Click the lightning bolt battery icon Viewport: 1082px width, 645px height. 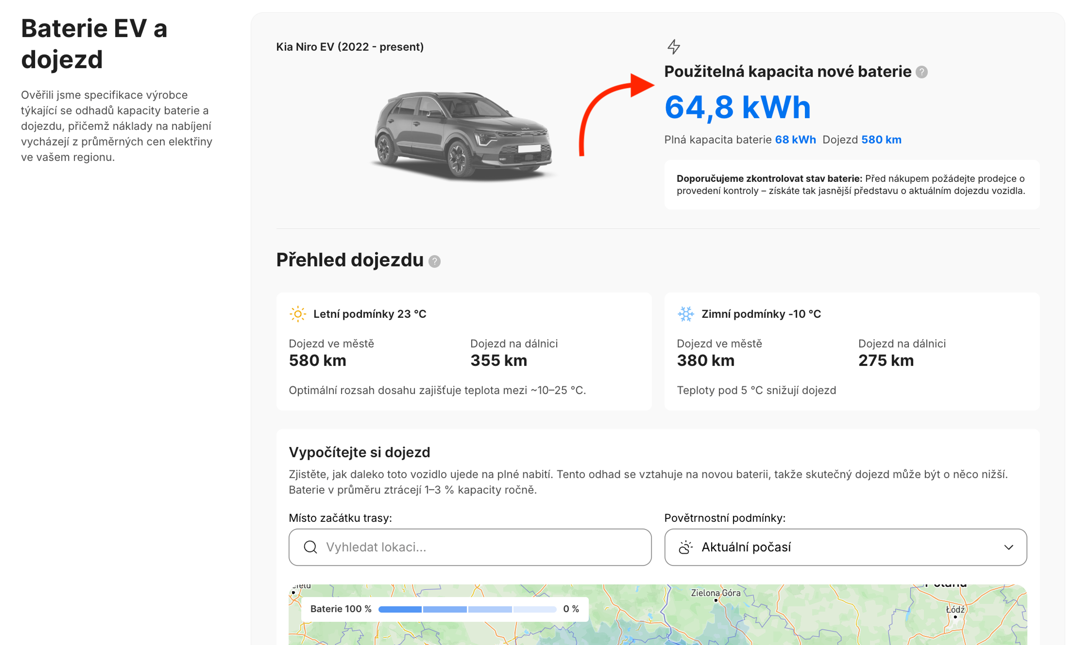tap(673, 46)
